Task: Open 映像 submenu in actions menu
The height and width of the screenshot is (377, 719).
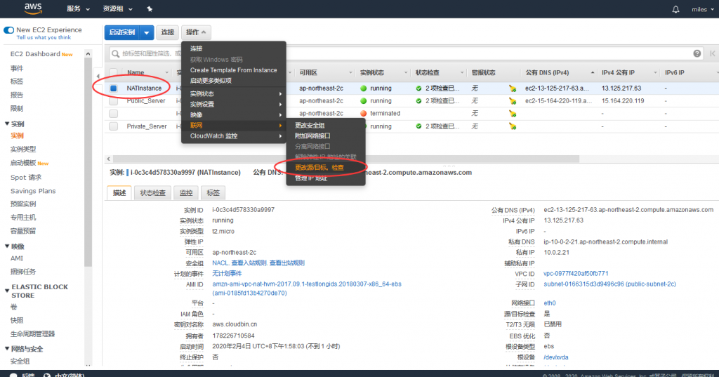Action: click(233, 114)
